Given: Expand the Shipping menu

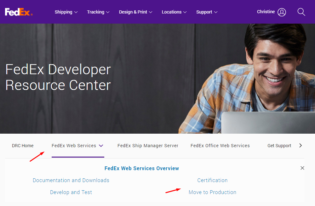Looking at the screenshot, I should pos(66,12).
